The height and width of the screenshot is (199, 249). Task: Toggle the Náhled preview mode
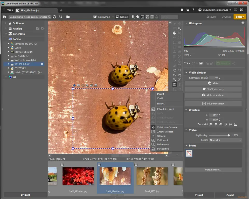(122, 17)
